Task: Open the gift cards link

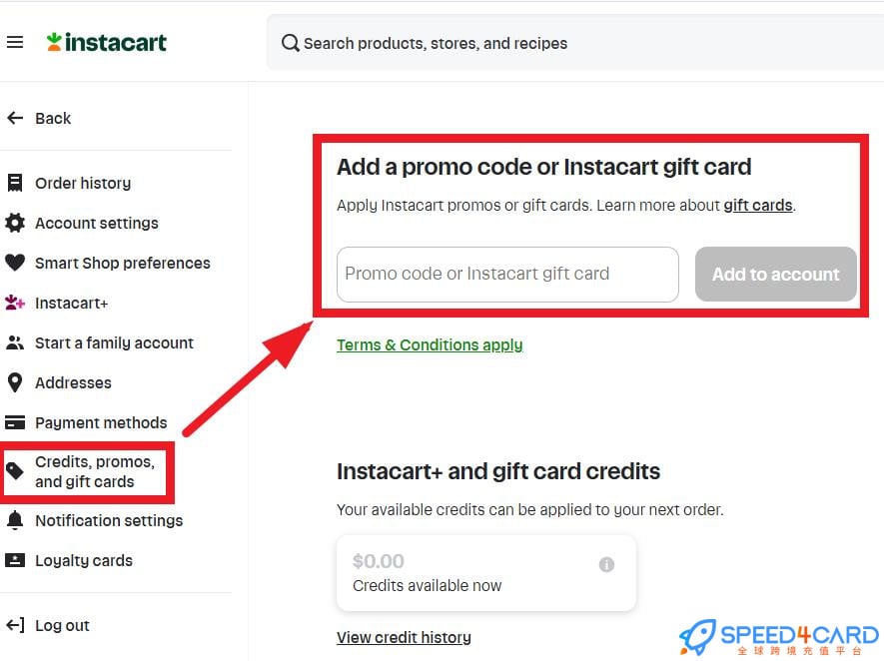Action: click(x=757, y=205)
